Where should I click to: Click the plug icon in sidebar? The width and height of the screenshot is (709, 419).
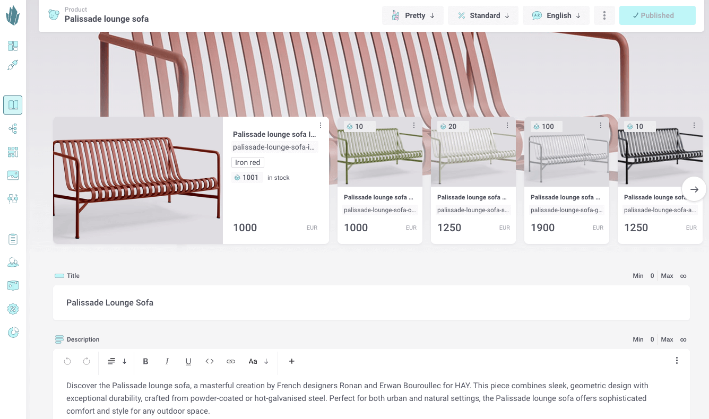[x=13, y=65]
